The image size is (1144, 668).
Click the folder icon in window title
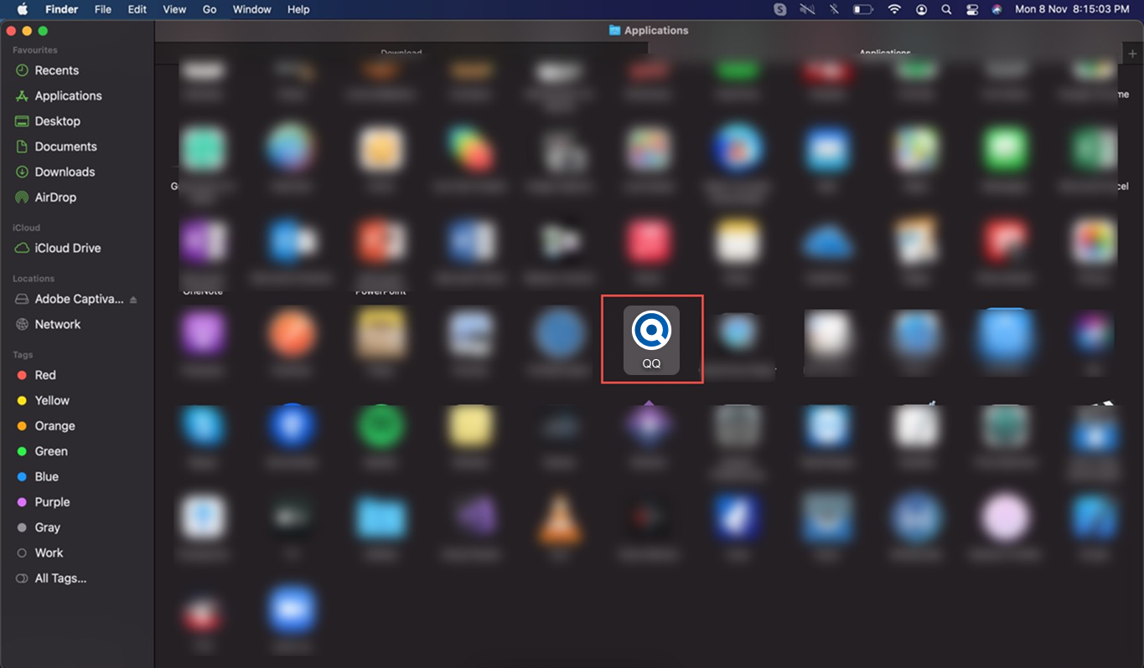(x=615, y=30)
